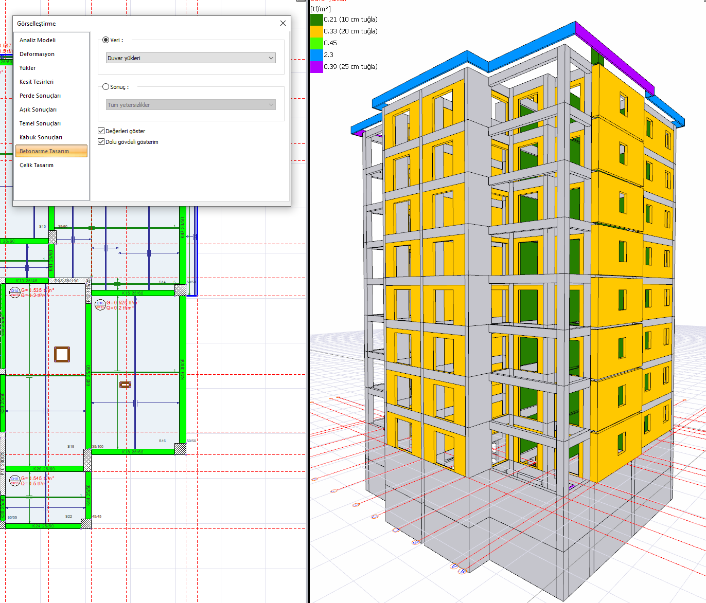Click the 'G=0.535 tf/m²' load text
This screenshot has height=603, width=706.
click(x=38, y=290)
